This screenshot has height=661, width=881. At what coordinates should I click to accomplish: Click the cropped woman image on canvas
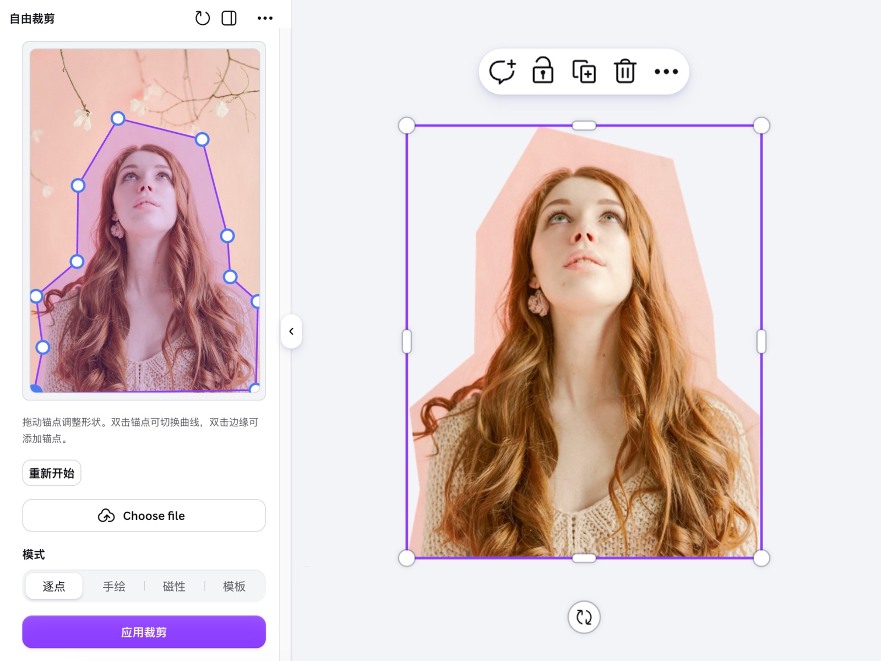pos(584,342)
